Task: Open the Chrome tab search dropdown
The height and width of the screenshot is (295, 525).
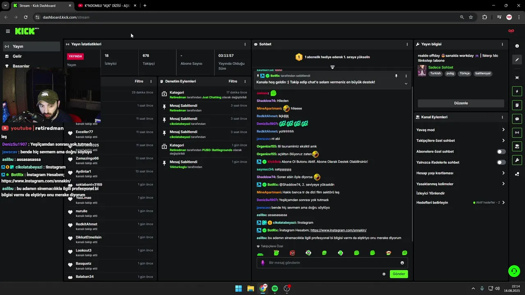Action: pos(5,6)
